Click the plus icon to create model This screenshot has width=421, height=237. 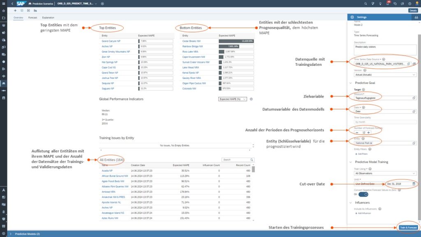15,10
